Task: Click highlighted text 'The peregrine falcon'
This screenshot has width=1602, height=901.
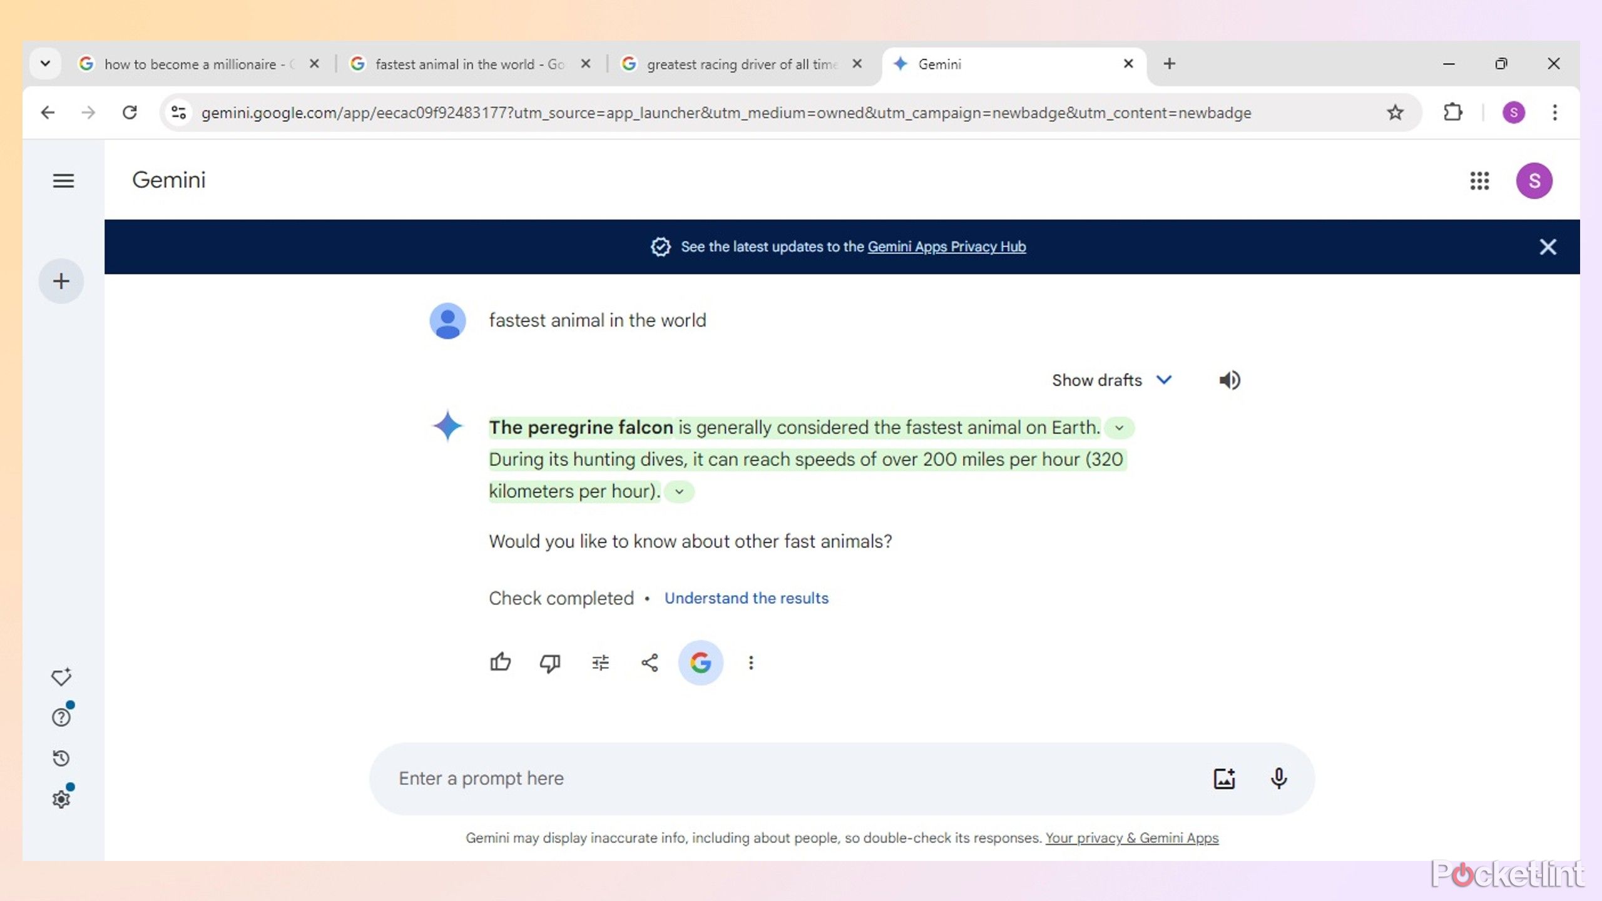Action: (580, 427)
